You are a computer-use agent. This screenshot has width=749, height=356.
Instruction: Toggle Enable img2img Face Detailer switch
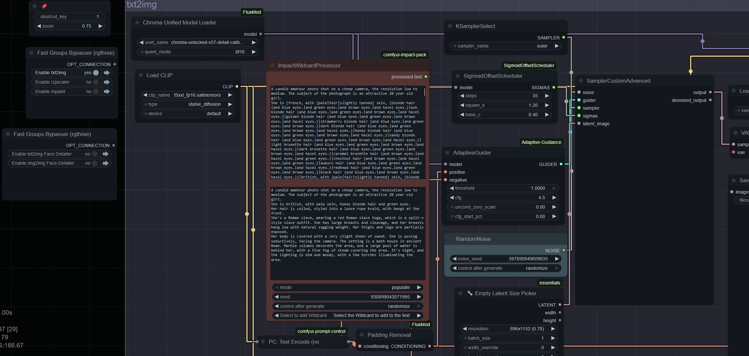[95, 163]
